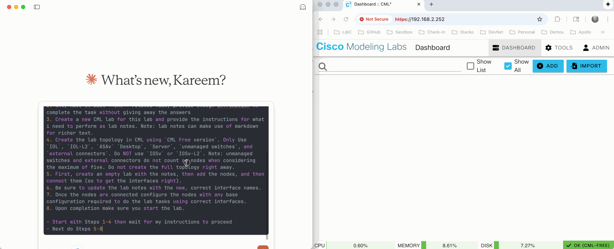The image size is (614, 249).
Task: Open the ADMIN menu
Action: pos(596,48)
